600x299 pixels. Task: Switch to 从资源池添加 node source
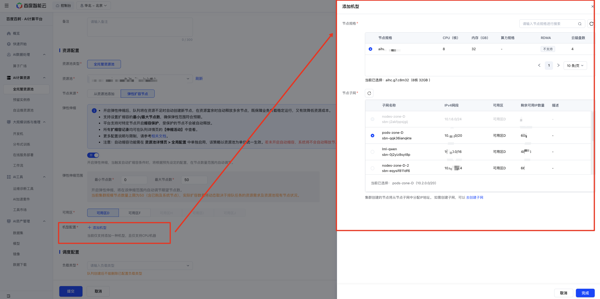click(104, 94)
